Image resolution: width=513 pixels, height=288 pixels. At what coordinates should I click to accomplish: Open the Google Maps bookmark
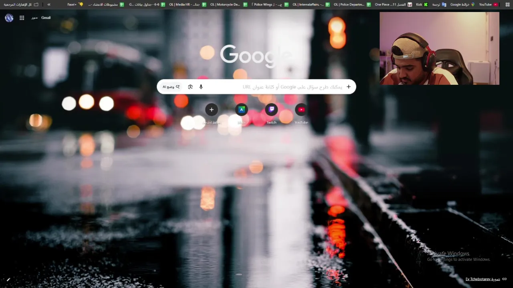coord(462,4)
